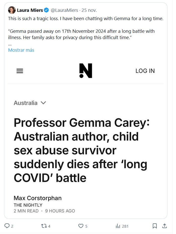Image resolution: width=176 pixels, height=234 pixels.
Task: Click the "25 nov." tweet timestamp
Action: point(89,10)
